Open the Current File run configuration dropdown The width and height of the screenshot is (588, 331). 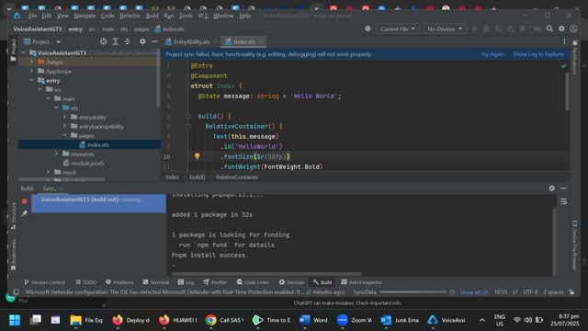coord(398,29)
